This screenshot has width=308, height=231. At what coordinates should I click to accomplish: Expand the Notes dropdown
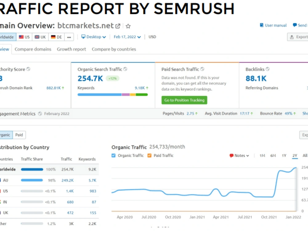click(x=239, y=156)
